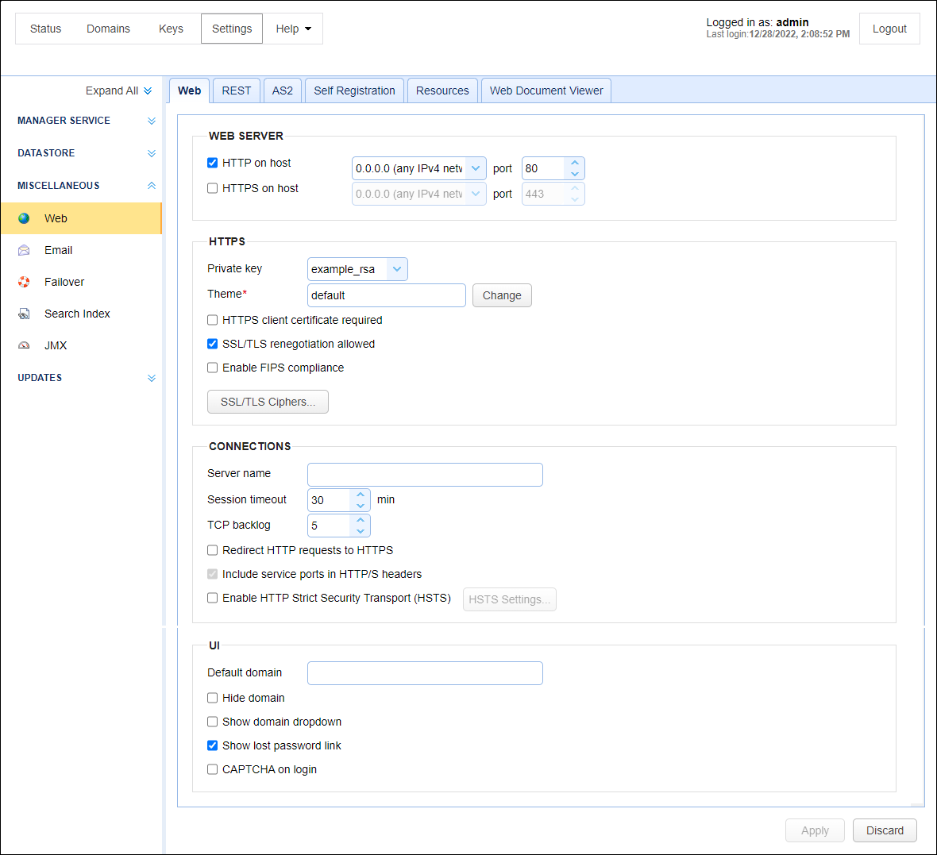Viewport: 937px width, 855px height.
Task: Decrease the HTTP port value
Action: (575, 174)
